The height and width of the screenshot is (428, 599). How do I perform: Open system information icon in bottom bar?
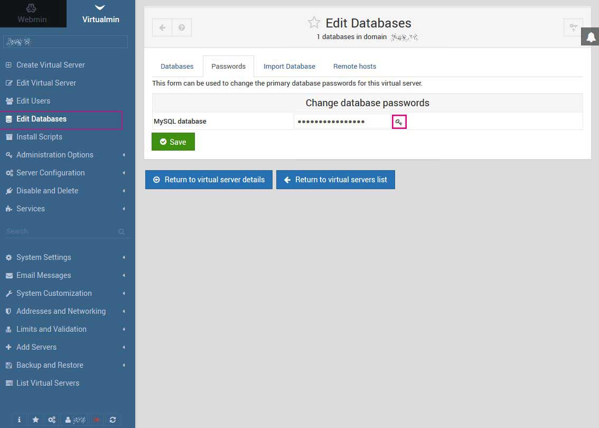tap(20, 420)
